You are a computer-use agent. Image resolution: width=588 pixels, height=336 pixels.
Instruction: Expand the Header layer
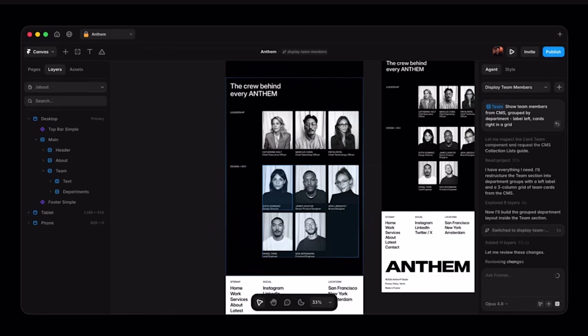tap(43, 150)
